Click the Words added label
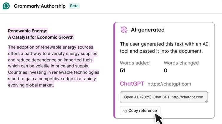 [135, 63]
